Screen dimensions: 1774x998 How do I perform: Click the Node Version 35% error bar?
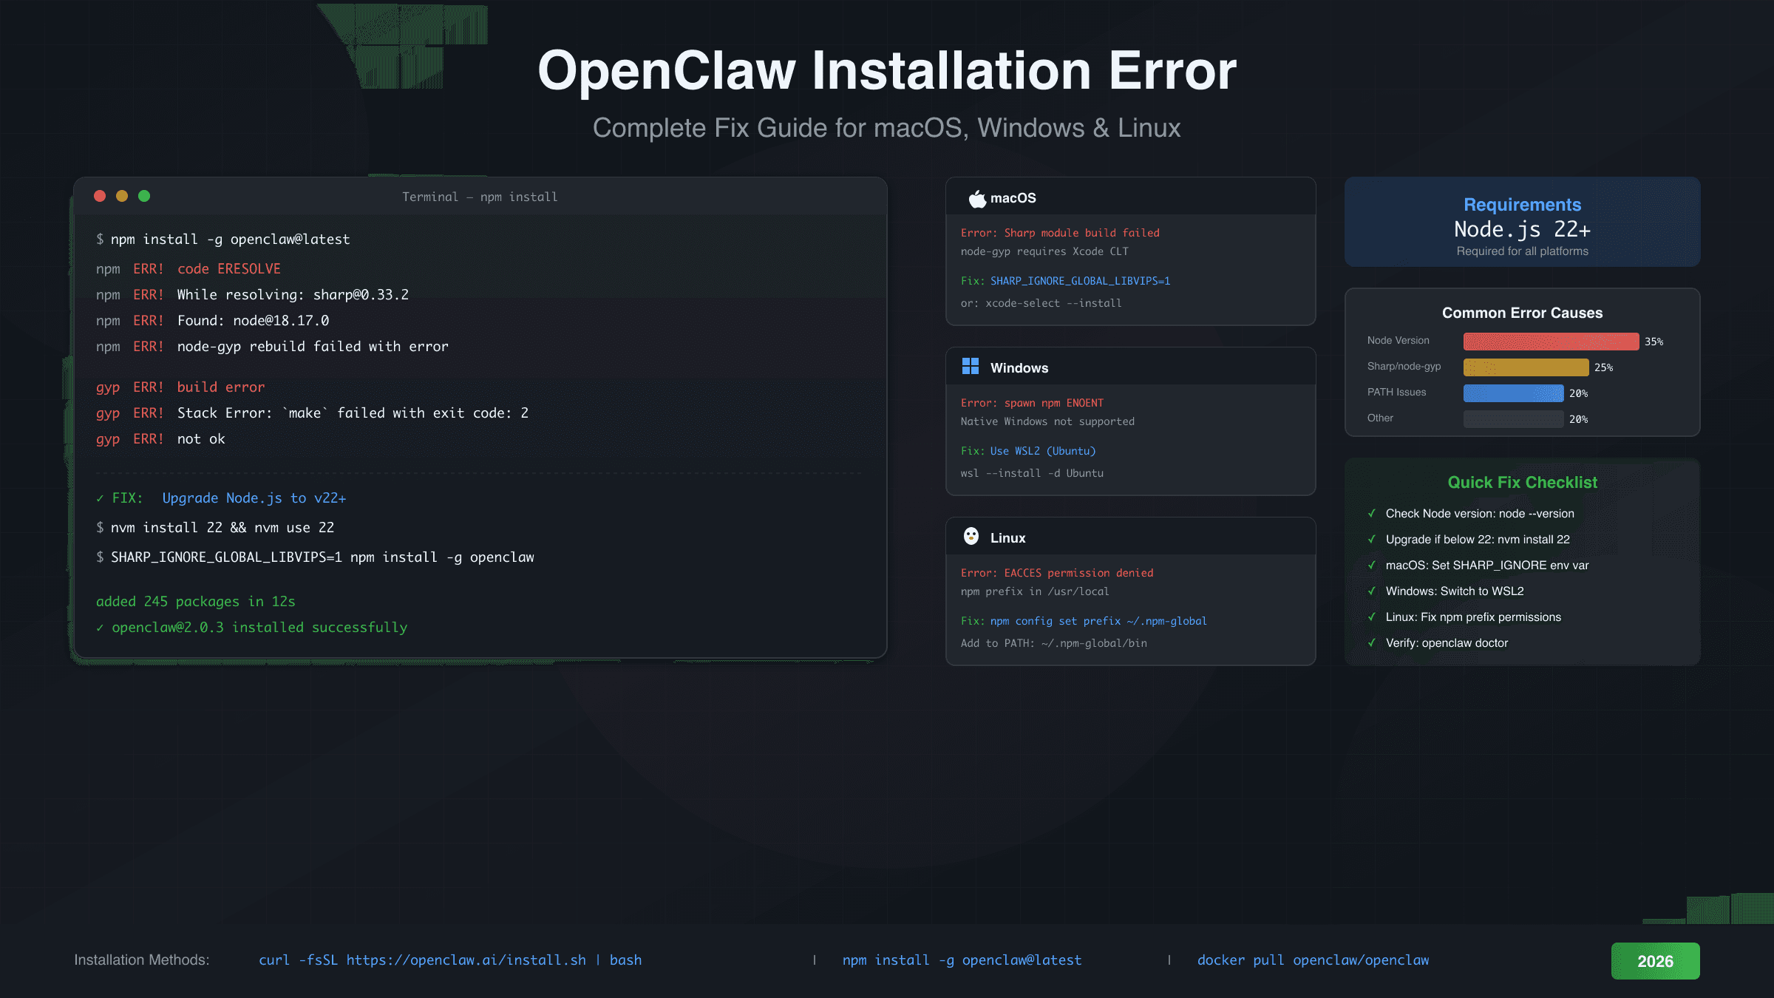click(x=1551, y=342)
